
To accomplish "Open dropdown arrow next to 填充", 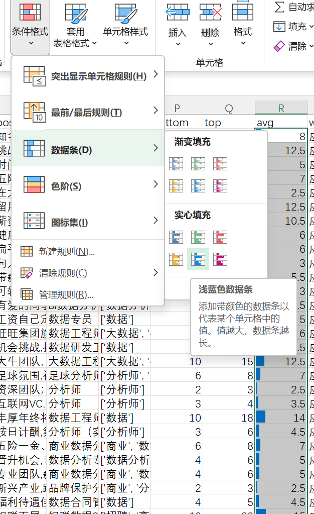I will point(311,26).
